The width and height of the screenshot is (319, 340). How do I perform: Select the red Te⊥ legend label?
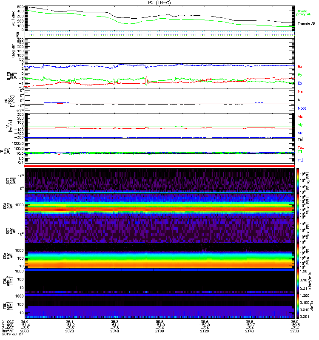301,147
